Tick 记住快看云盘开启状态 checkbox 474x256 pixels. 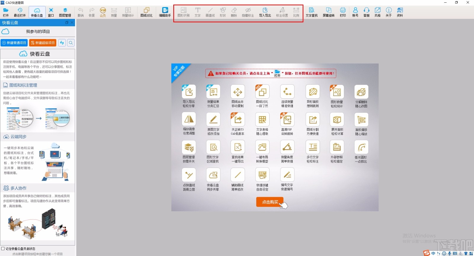[3, 249]
